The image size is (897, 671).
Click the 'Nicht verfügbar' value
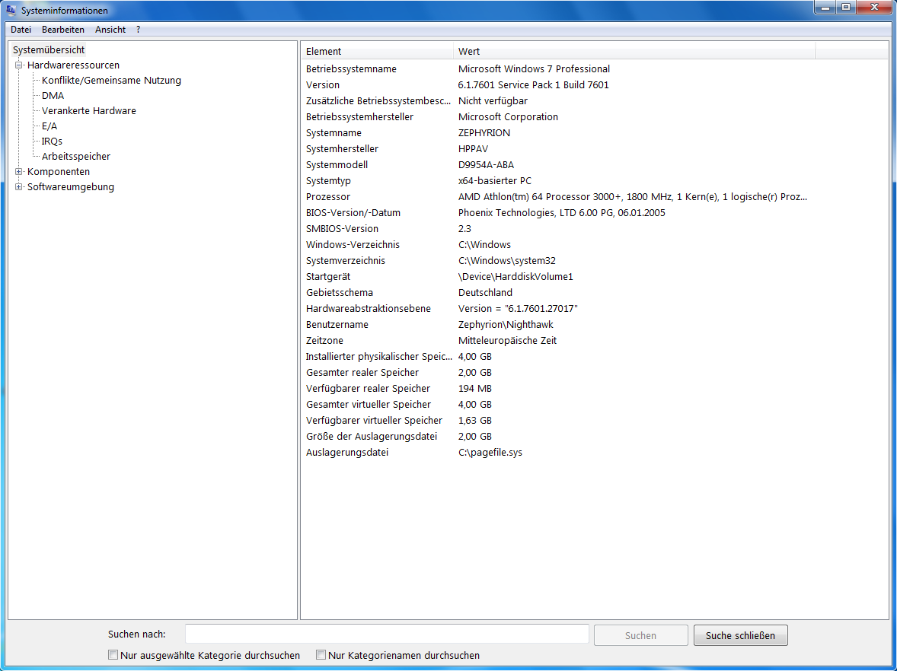[x=493, y=100]
